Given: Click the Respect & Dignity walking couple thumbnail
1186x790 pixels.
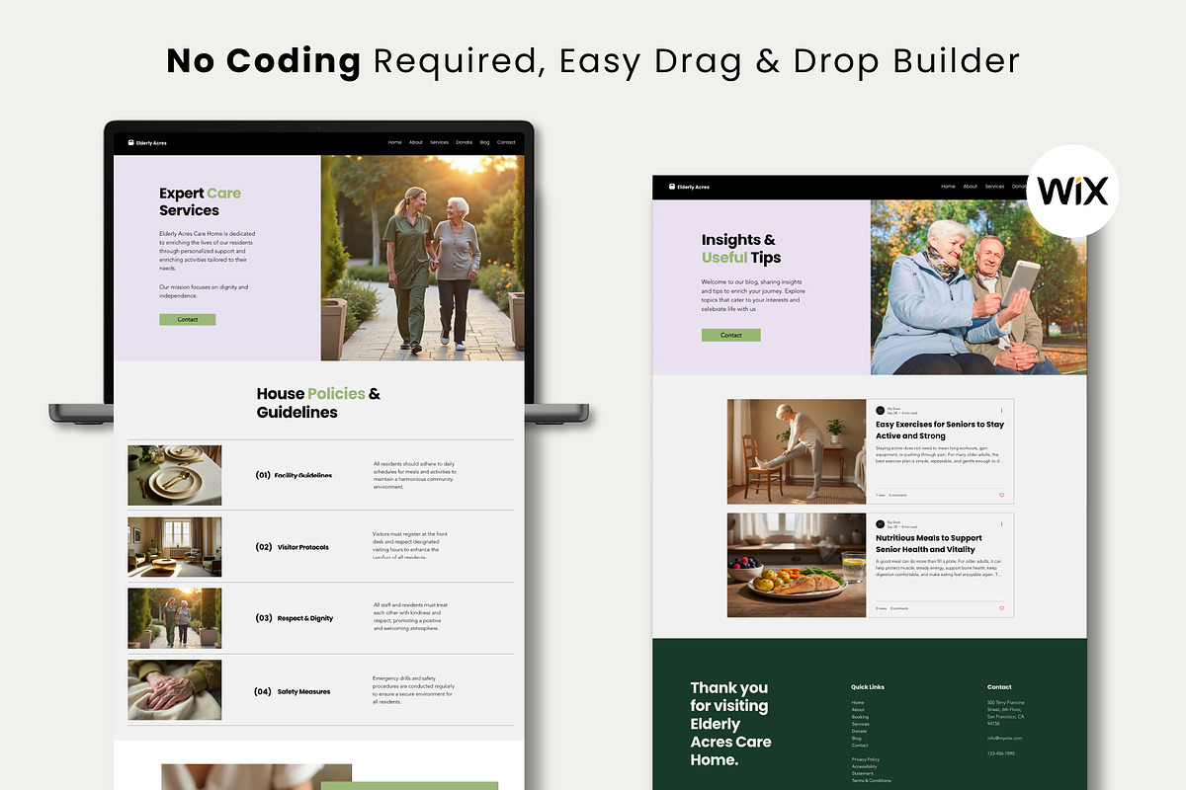Looking at the screenshot, I should point(175,618).
